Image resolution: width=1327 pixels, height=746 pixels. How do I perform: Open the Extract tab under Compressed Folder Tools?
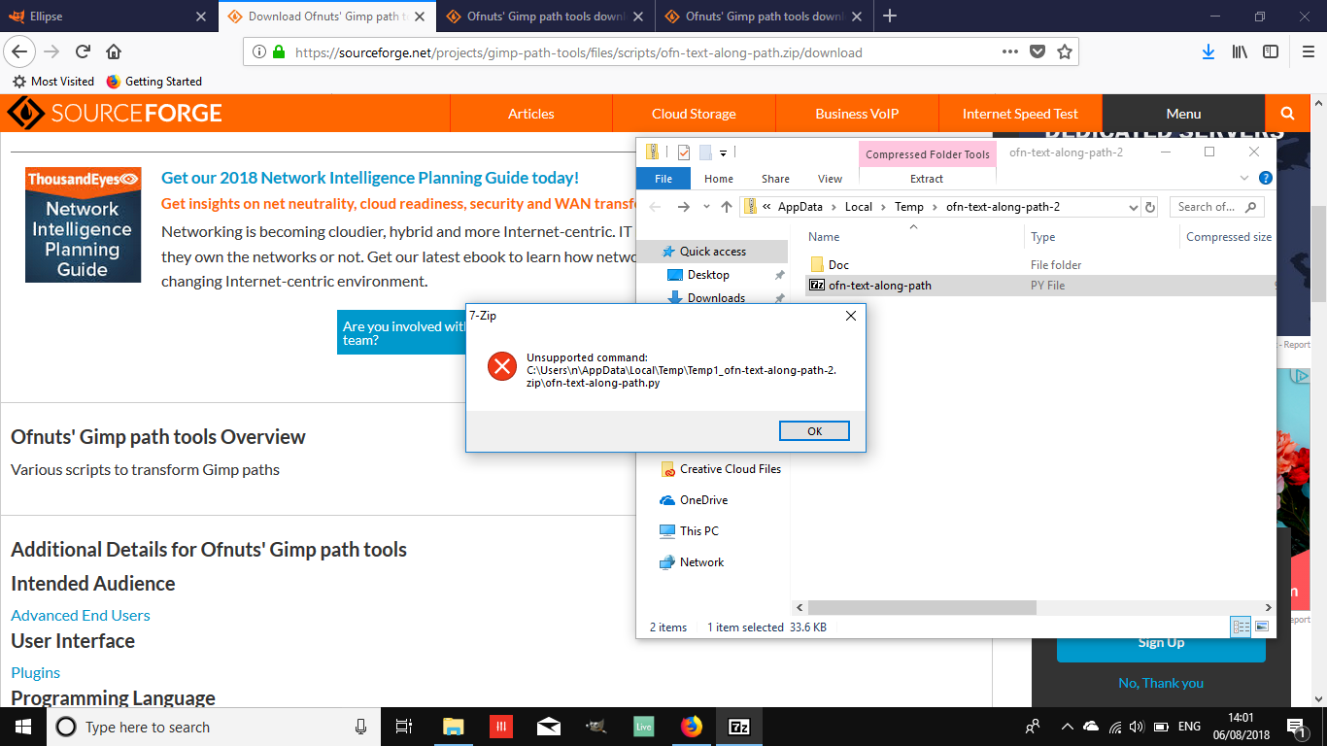(927, 179)
